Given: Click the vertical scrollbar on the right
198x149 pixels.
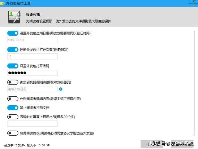Looking at the screenshot, I should click(x=194, y=83).
